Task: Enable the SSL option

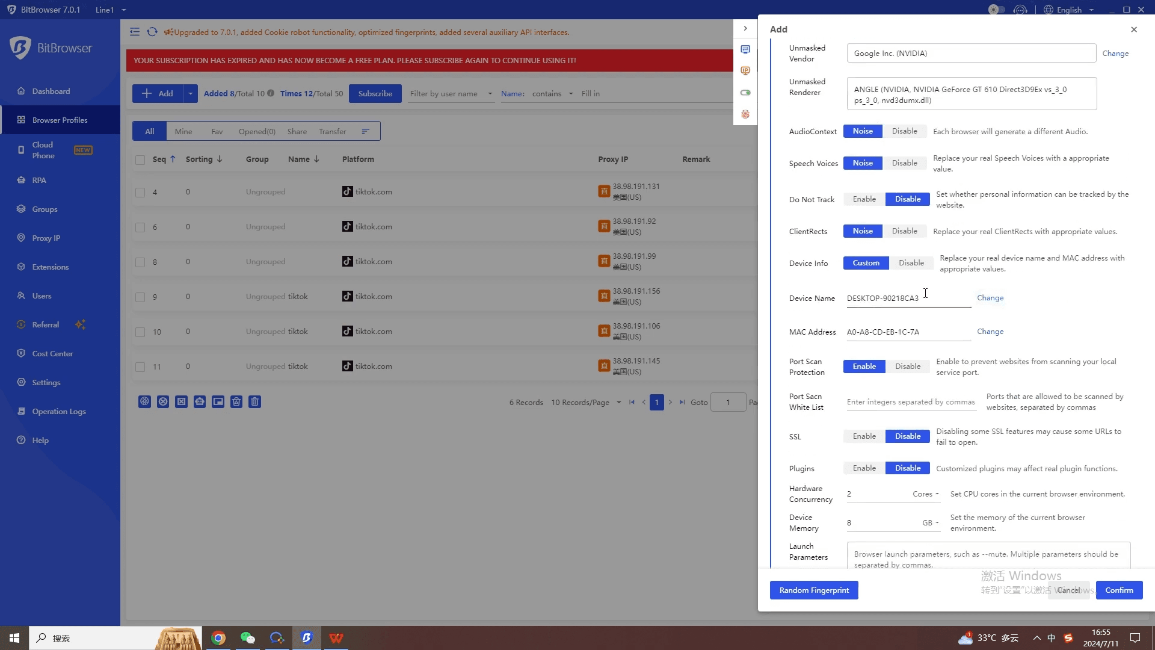Action: [864, 436]
